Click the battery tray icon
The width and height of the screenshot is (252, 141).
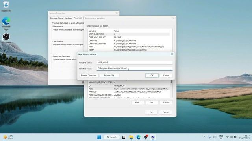[x=235, y=137]
